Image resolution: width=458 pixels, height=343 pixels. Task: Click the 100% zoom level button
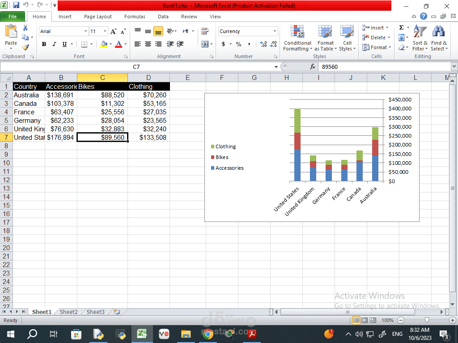click(387, 320)
